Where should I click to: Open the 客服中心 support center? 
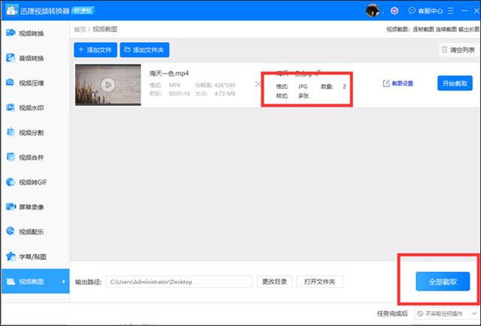coord(422,12)
